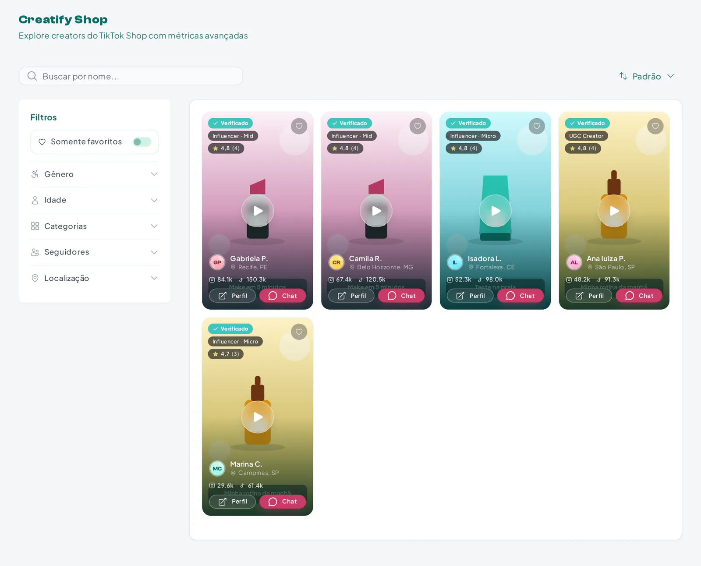701x566 pixels.
Task: Enable the Somente favoritos switch
Action: click(x=142, y=142)
